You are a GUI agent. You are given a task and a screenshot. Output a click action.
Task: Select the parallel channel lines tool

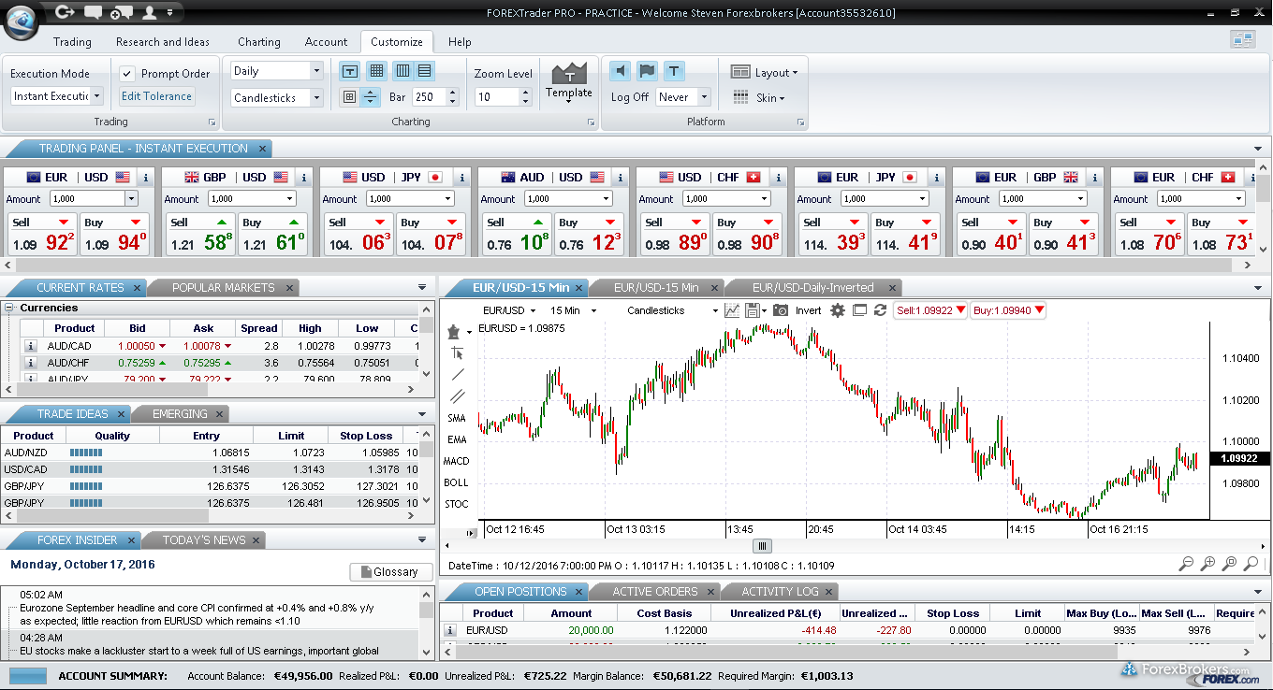(x=457, y=395)
